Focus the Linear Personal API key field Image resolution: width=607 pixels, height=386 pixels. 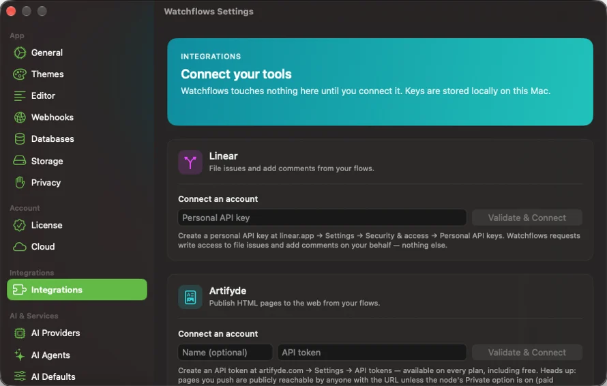point(322,218)
